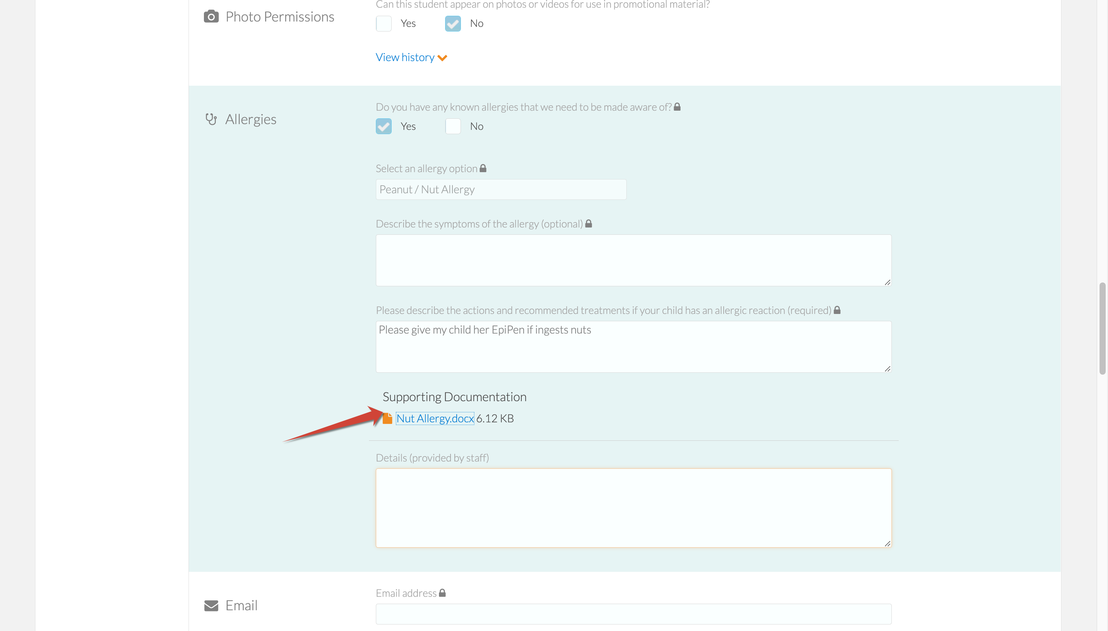1108x631 pixels.
Task: Click the Photo Permissions section heading
Action: coord(280,17)
